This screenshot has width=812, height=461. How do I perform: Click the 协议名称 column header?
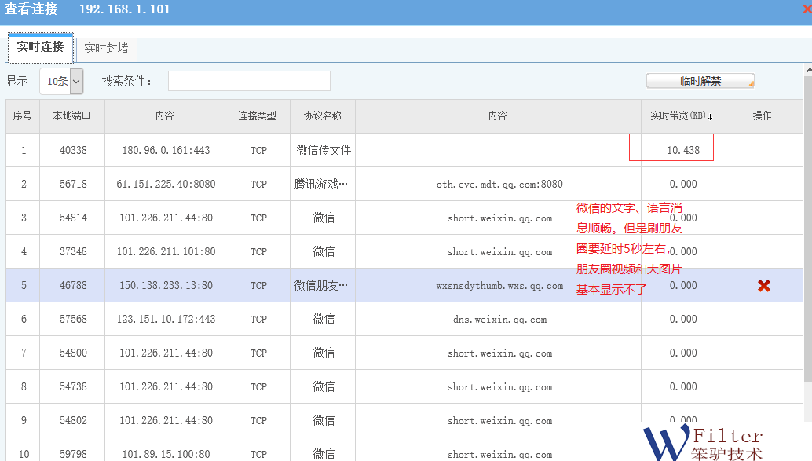[322, 115]
